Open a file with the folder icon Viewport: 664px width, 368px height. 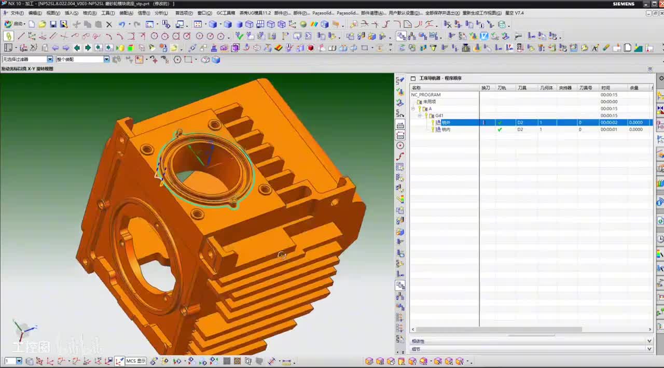(x=42, y=24)
